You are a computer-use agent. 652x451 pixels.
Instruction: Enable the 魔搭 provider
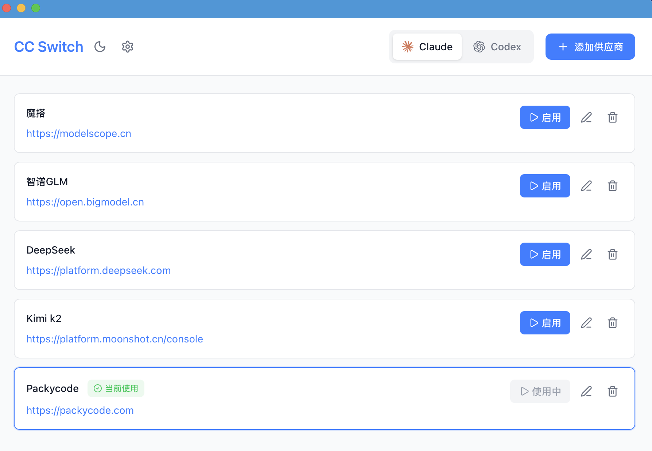click(x=545, y=117)
